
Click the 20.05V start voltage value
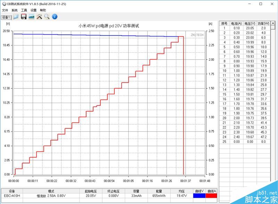click(x=91, y=196)
